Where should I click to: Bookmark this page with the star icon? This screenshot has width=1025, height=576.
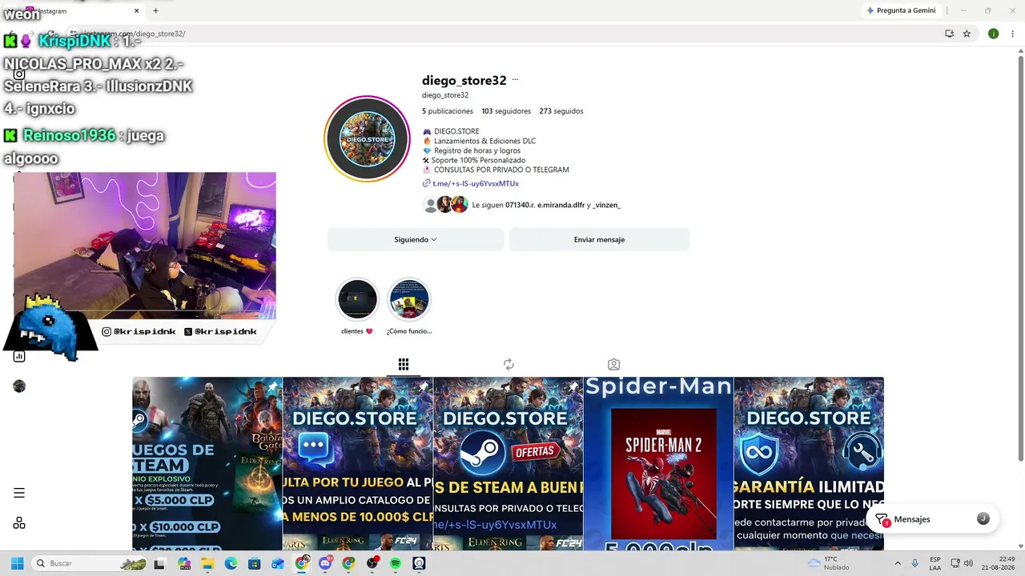pos(967,34)
